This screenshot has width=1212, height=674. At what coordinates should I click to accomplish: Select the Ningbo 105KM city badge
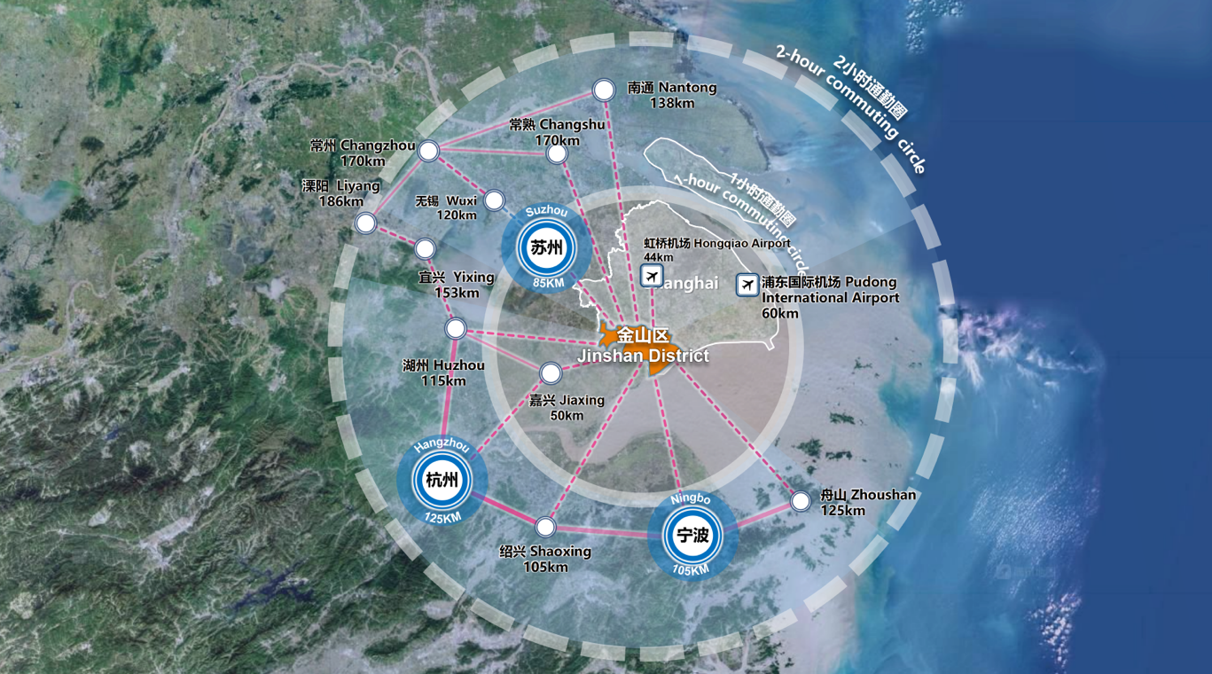pos(692,536)
